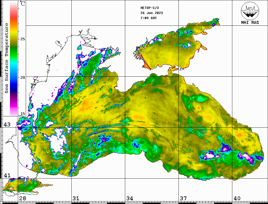Click the 'METOP-C/3' satellite label
268x204 pixels.
click(149, 8)
